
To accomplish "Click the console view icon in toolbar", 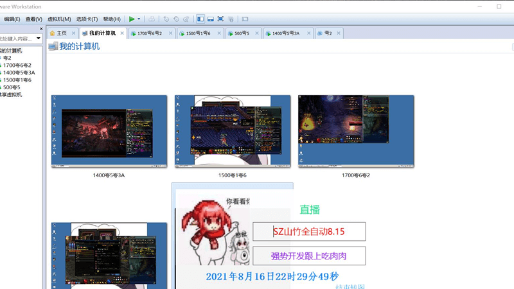I will (245, 19).
